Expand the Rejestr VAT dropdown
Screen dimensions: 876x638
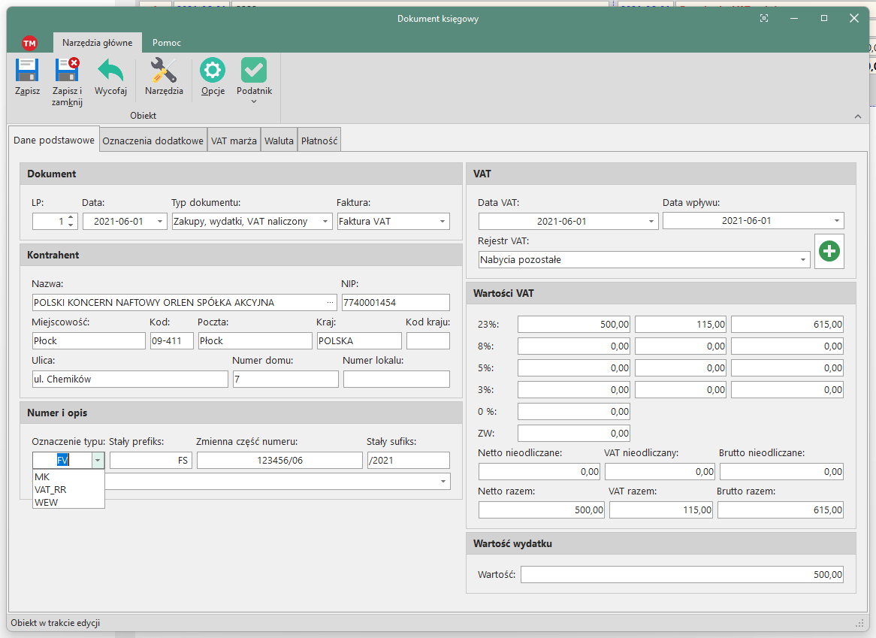(x=803, y=260)
